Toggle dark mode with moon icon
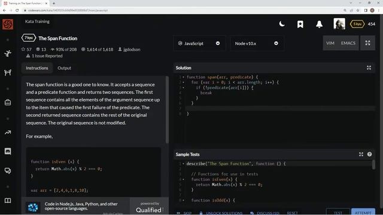 click(x=282, y=24)
